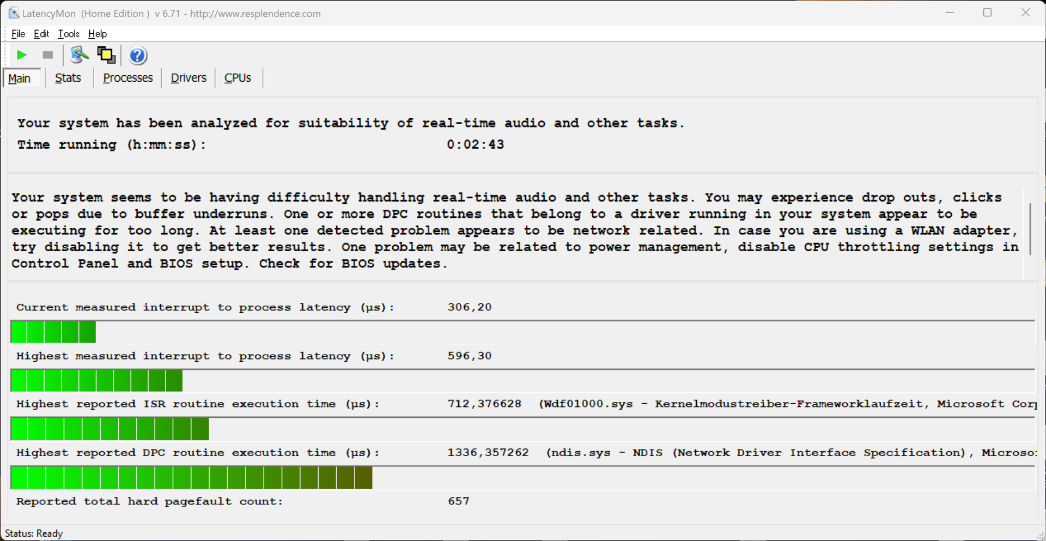The image size is (1046, 541).
Task: Click the analysis message scrollbar
Action: click(1030, 229)
